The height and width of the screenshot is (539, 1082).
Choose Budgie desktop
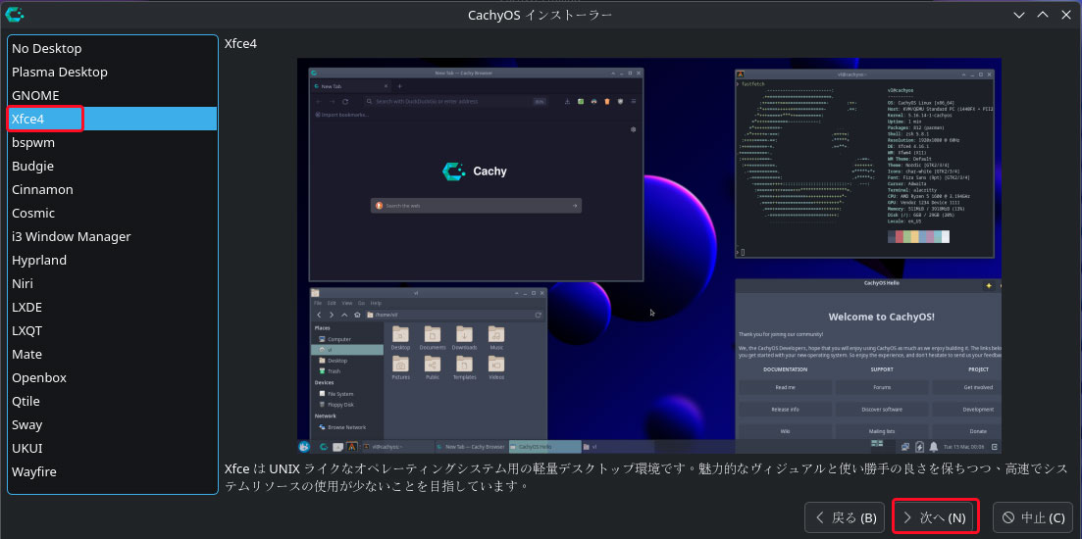(x=113, y=167)
